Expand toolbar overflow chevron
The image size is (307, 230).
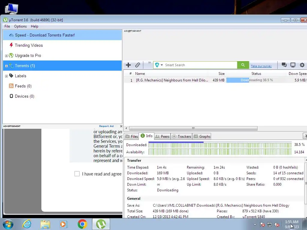(x=149, y=62)
